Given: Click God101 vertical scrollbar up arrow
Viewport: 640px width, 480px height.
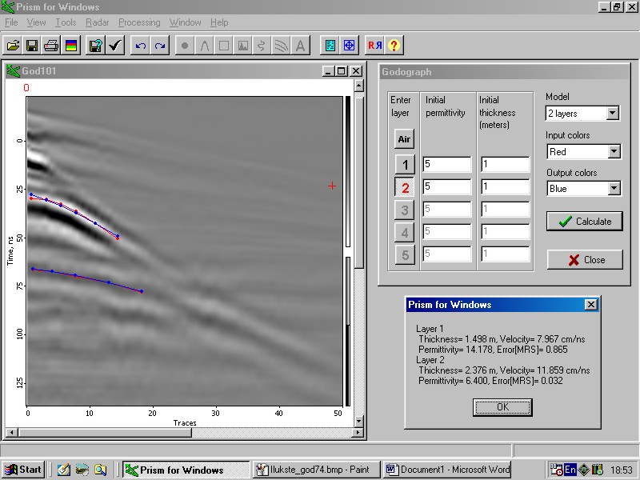Looking at the screenshot, I should pos(358,86).
